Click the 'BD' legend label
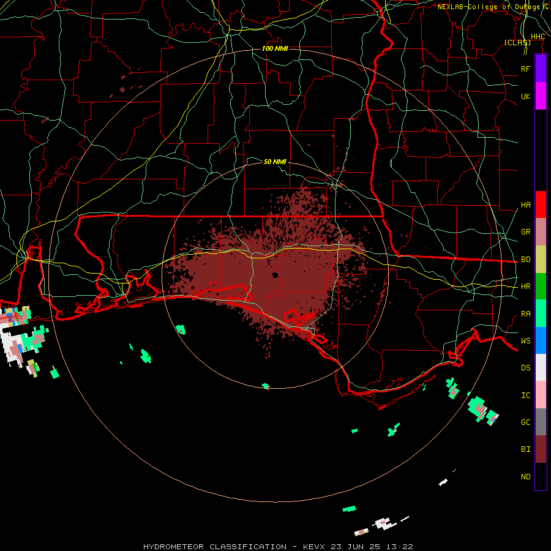This screenshot has width=551, height=551. click(525, 260)
